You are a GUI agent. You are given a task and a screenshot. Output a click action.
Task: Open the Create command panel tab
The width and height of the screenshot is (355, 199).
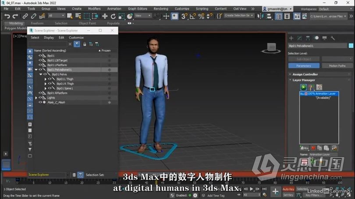[x=291, y=38]
